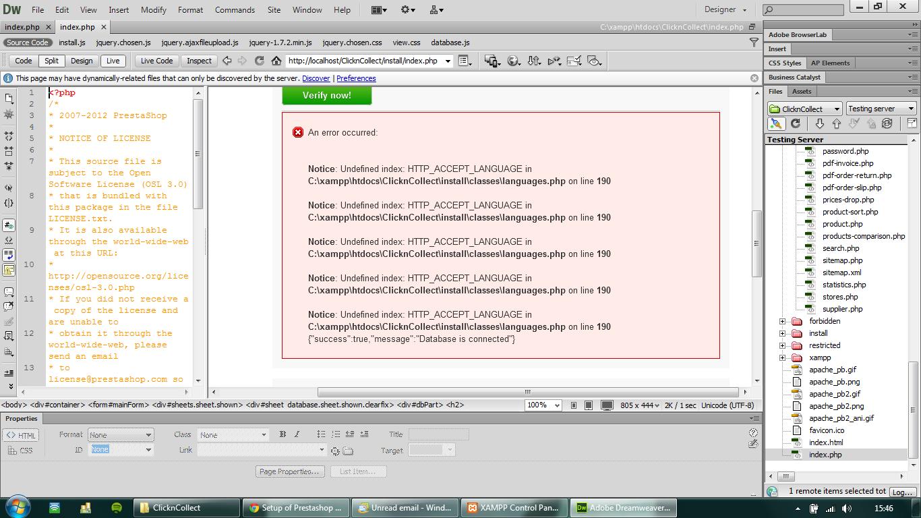Screen dimensions: 921x518
Task: Click the related files filter funnel
Action: [x=754, y=42]
